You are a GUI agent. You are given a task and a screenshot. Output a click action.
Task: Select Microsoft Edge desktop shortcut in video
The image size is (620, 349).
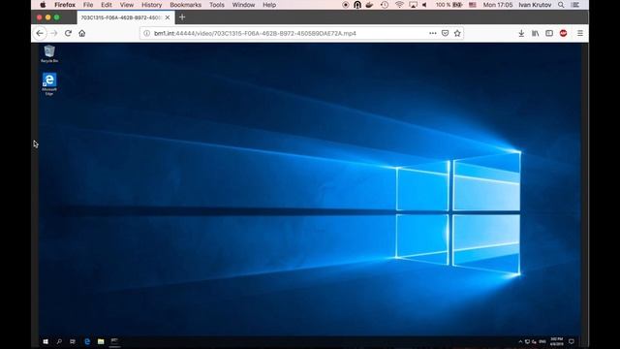pyautogui.click(x=49, y=84)
